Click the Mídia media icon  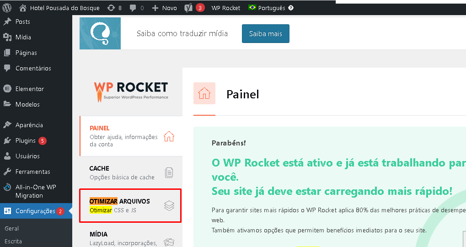click(x=7, y=37)
